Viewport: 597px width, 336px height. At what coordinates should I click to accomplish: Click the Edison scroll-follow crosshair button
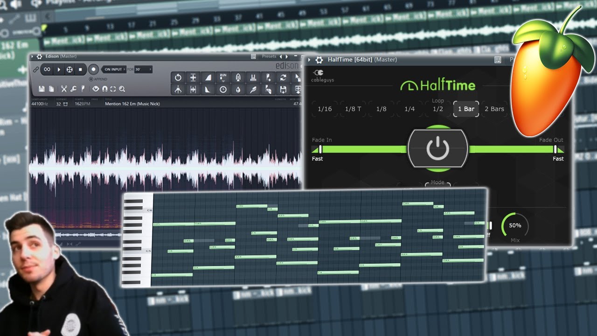69,70
